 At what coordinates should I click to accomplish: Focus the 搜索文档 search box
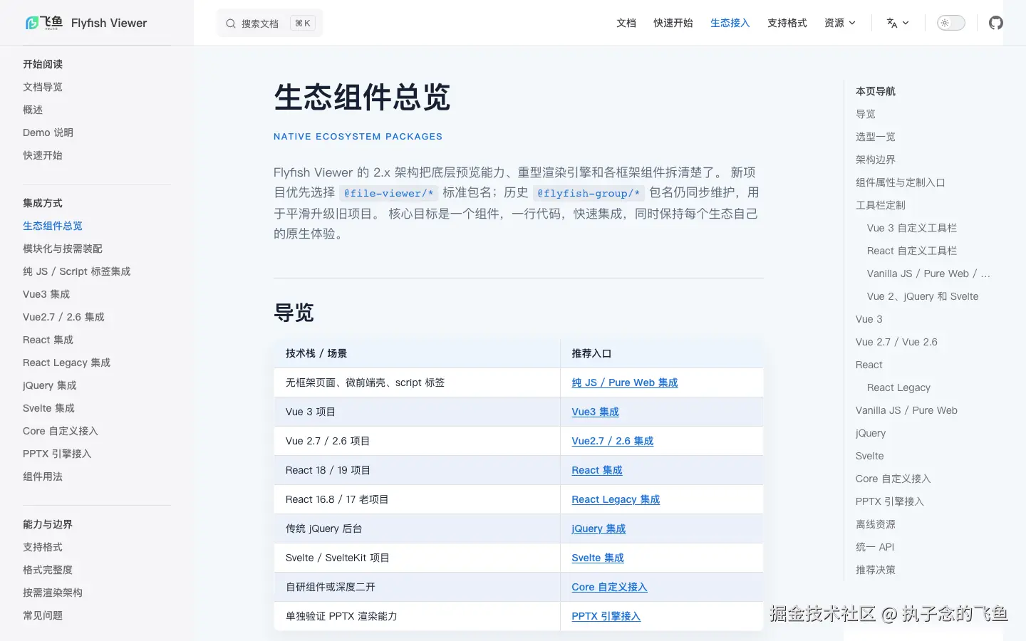coord(269,24)
